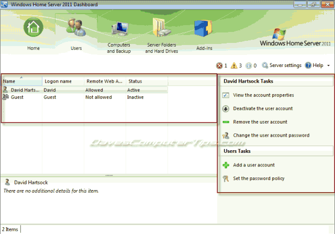Image resolution: width=335 pixels, height=234 pixels.
Task: Click the Change password key icon
Action: 226,136
